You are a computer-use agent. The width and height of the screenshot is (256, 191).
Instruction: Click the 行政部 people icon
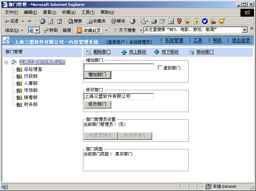pos(19,76)
